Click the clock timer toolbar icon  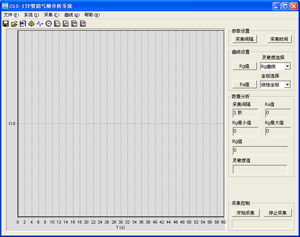click(x=48, y=24)
